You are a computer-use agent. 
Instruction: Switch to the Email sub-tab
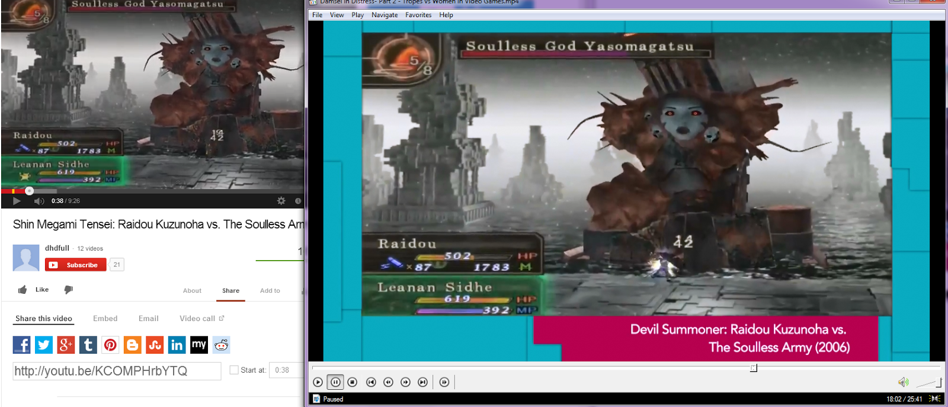click(x=148, y=319)
